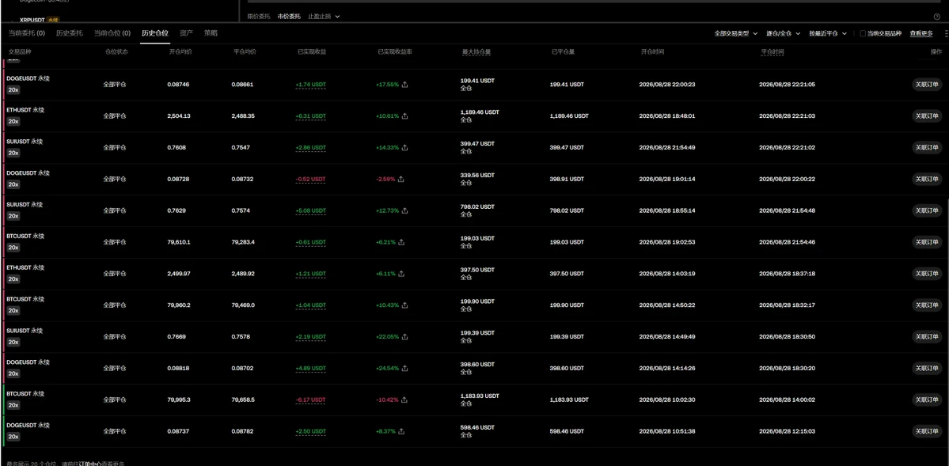
Task: Open the help icon above the filters
Action: (x=937, y=17)
